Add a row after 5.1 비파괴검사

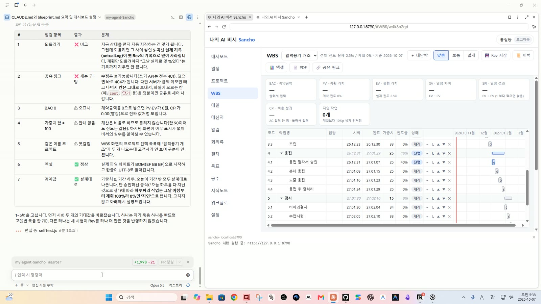427,207
